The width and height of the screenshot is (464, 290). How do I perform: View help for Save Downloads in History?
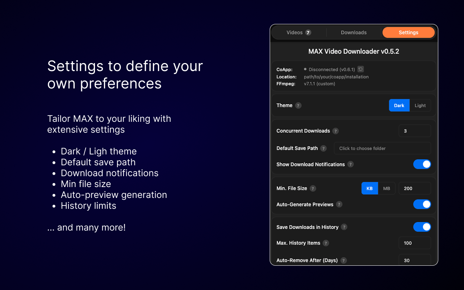coord(344,227)
